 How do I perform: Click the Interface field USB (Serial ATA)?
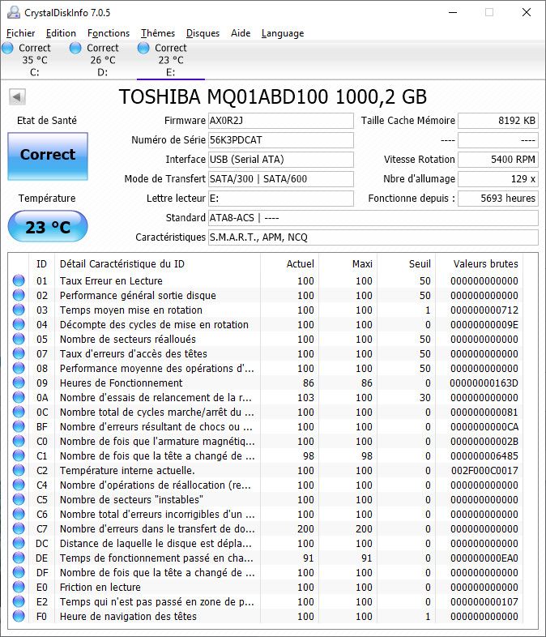coord(281,160)
